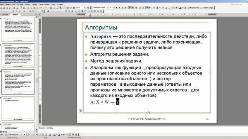Open the Показ слайдов menu
248x139 pixels.
tap(44, 4)
